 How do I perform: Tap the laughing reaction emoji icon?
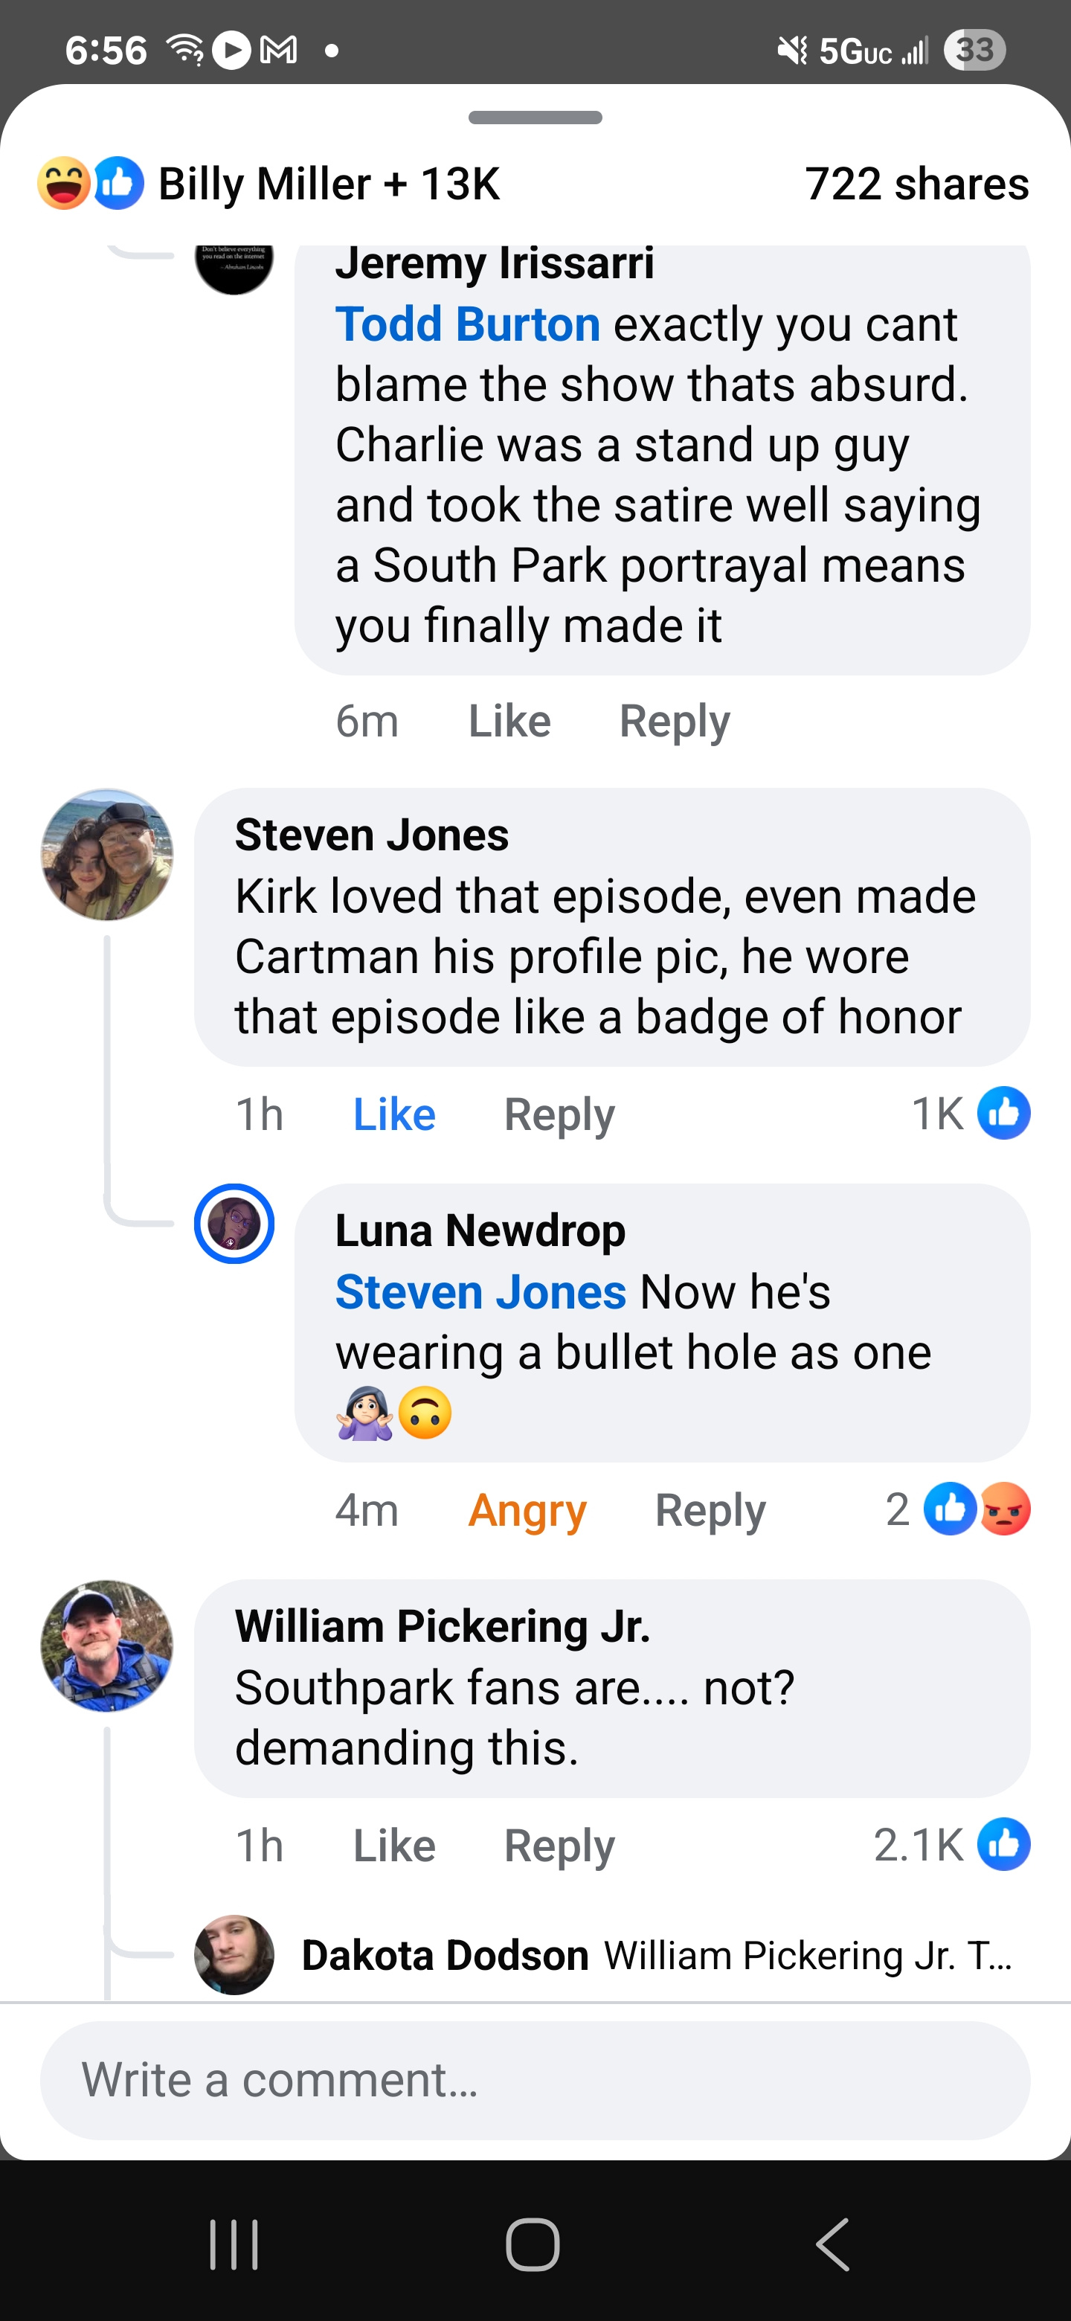[64, 183]
